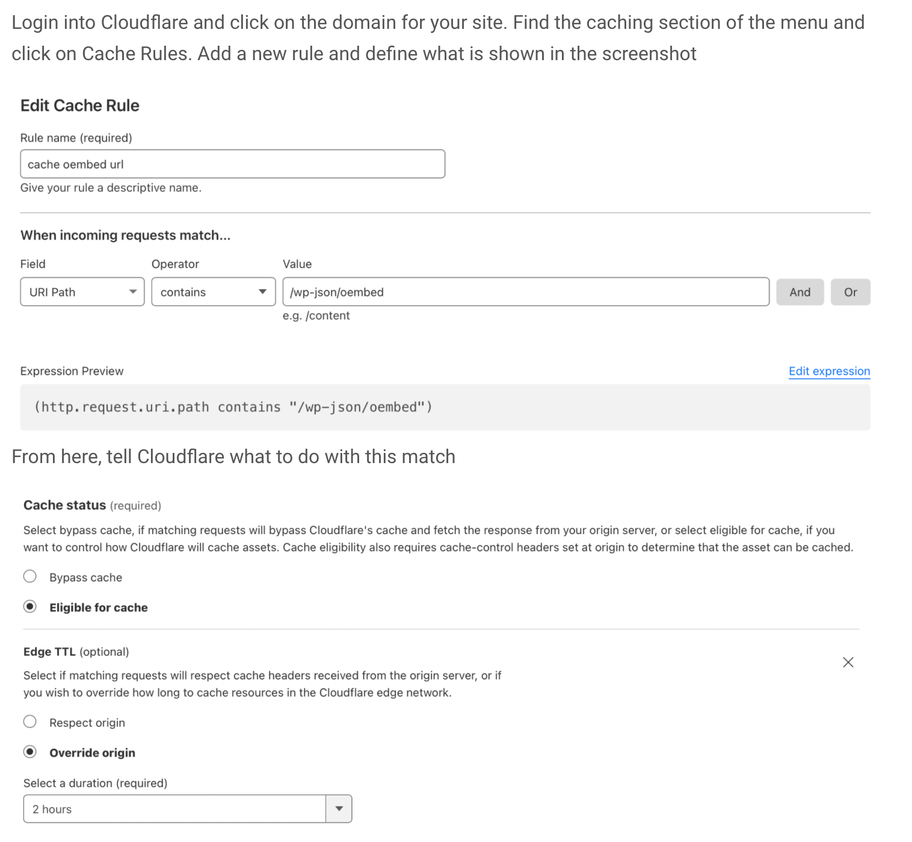Select the Respect origin radio button
This screenshot has height=842, width=912.
click(x=30, y=722)
